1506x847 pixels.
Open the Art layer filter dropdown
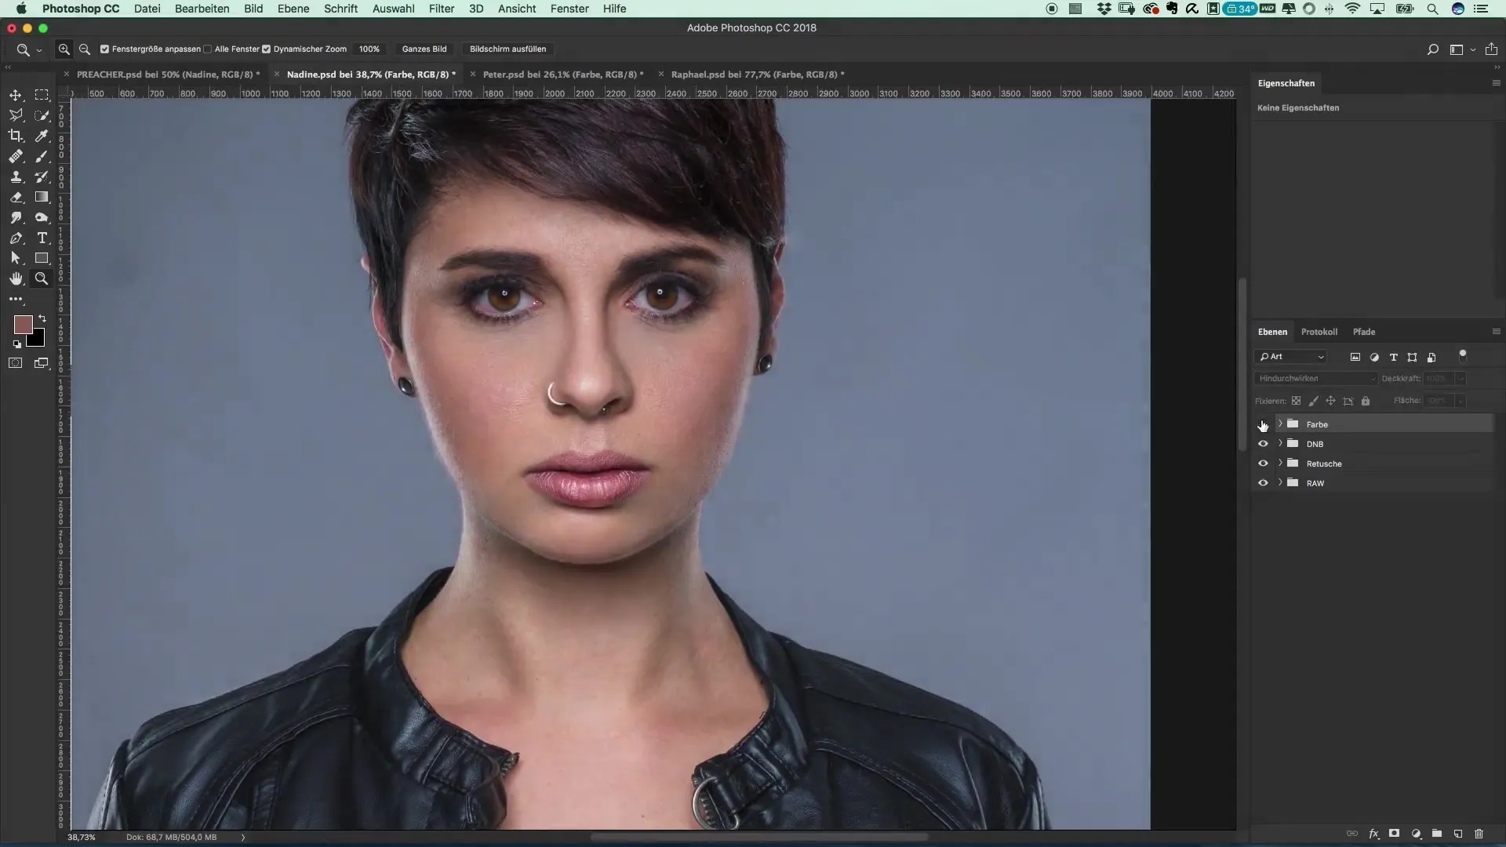tap(1291, 357)
